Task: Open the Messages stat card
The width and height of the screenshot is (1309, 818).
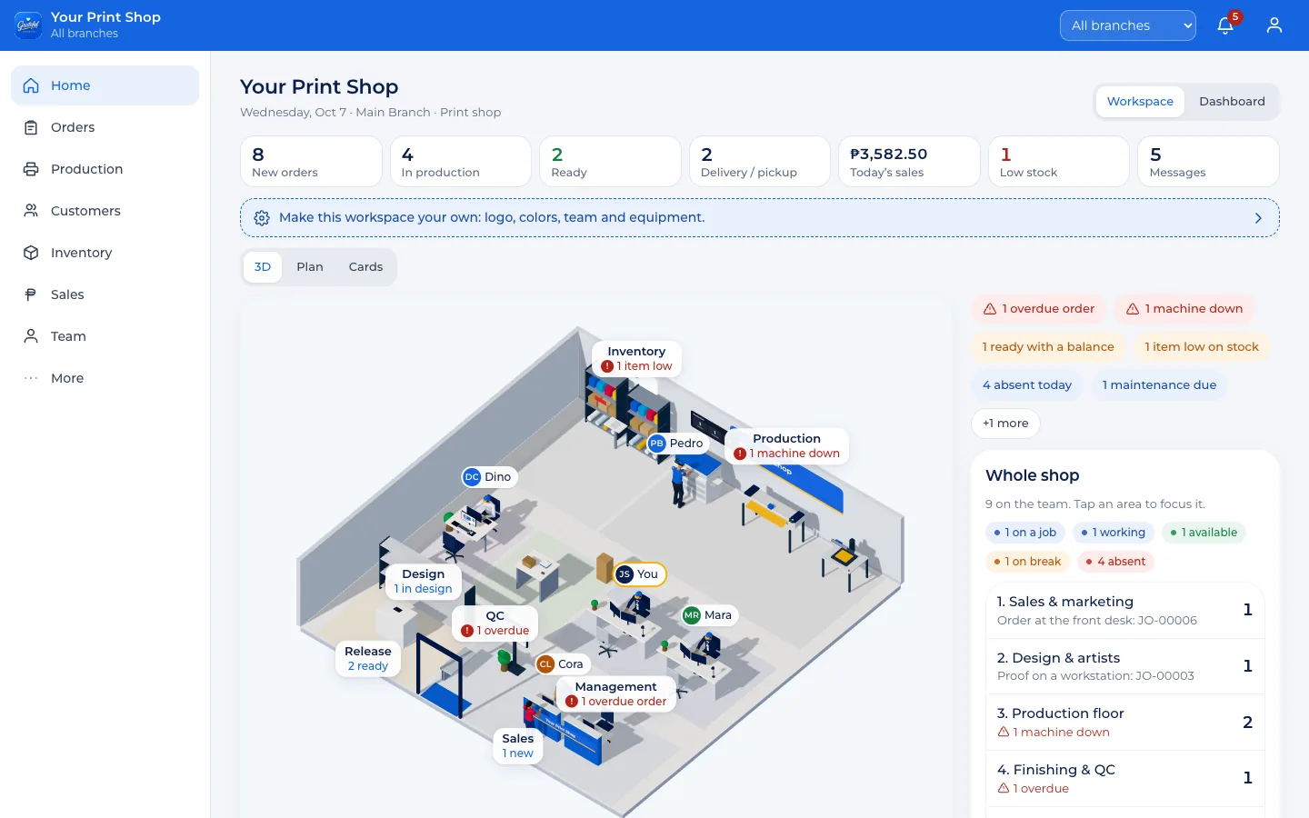Action: pyautogui.click(x=1208, y=162)
